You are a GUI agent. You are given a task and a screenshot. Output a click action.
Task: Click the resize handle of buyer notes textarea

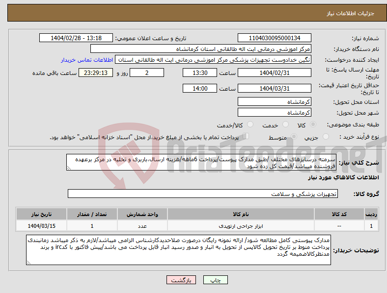(x=28, y=263)
